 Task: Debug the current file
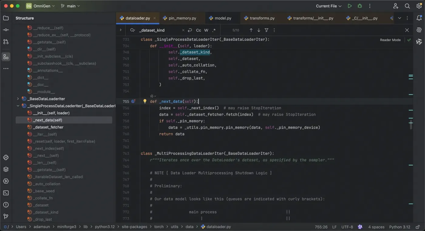point(360,6)
